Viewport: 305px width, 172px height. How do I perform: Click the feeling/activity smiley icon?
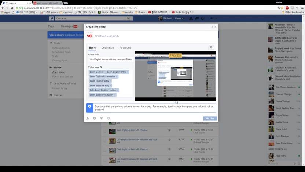click(x=95, y=118)
